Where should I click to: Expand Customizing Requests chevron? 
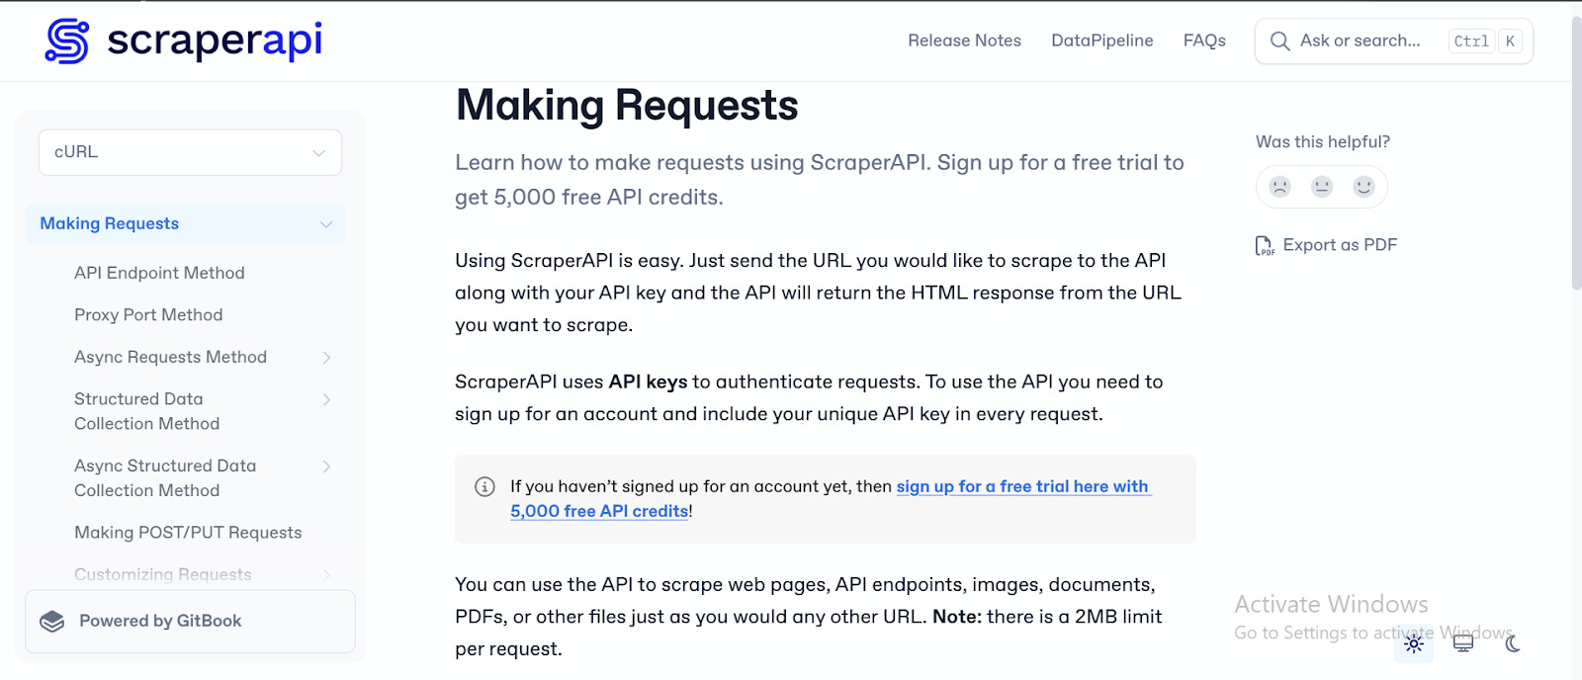coord(326,574)
